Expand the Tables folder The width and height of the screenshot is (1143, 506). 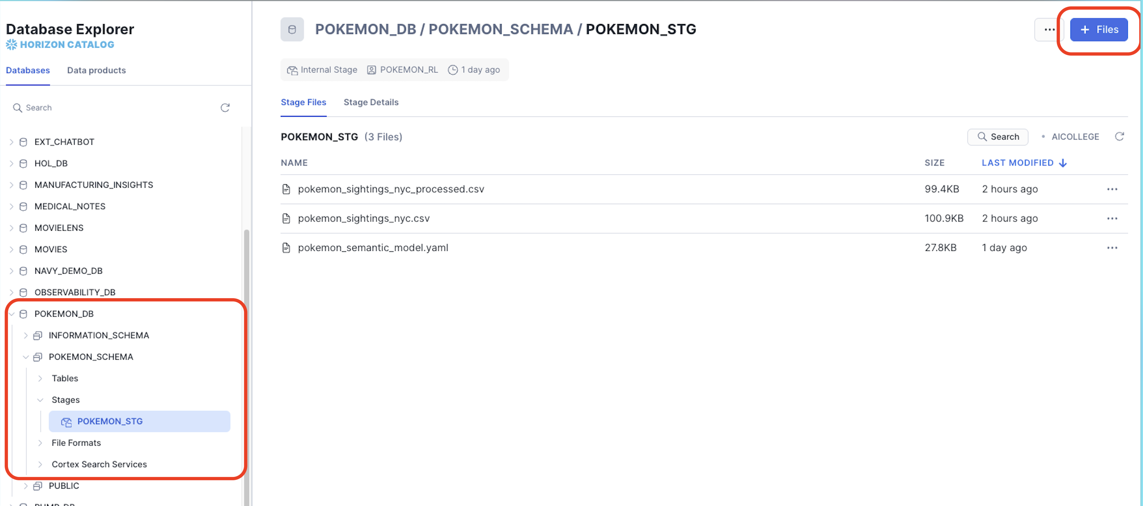(x=40, y=378)
